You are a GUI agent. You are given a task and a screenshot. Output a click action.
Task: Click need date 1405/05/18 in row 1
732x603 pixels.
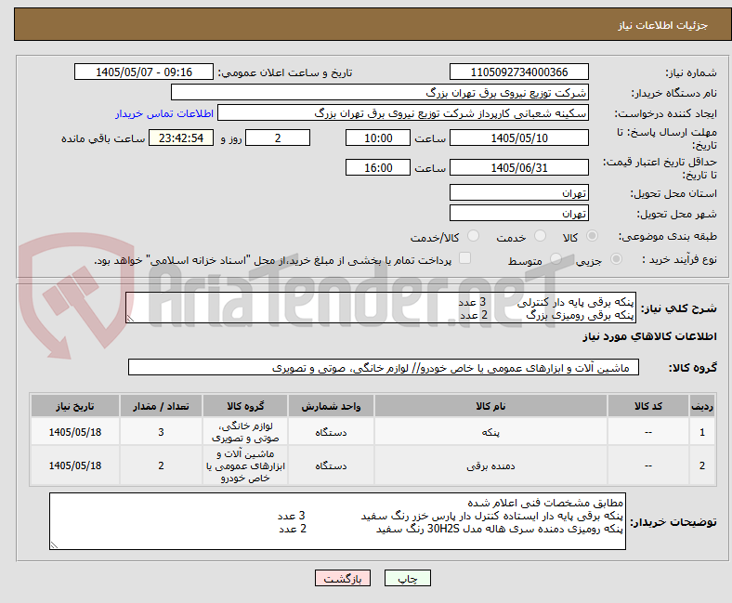75,432
